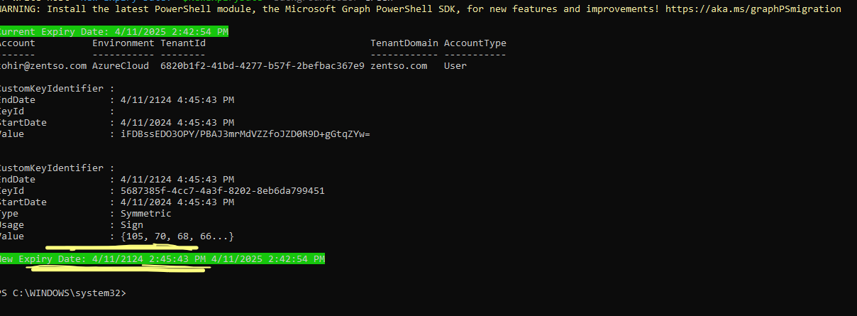The width and height of the screenshot is (857, 316).
Task: Click the Environment column header
Action: coord(123,43)
